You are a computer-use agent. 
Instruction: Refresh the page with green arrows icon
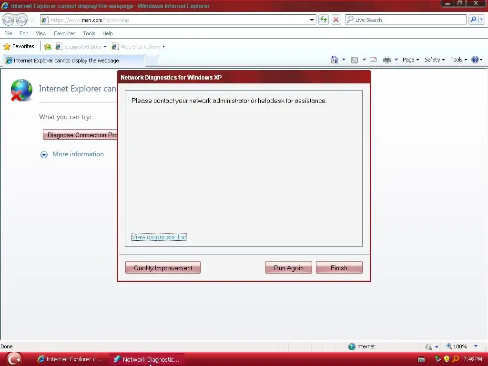pos(324,20)
